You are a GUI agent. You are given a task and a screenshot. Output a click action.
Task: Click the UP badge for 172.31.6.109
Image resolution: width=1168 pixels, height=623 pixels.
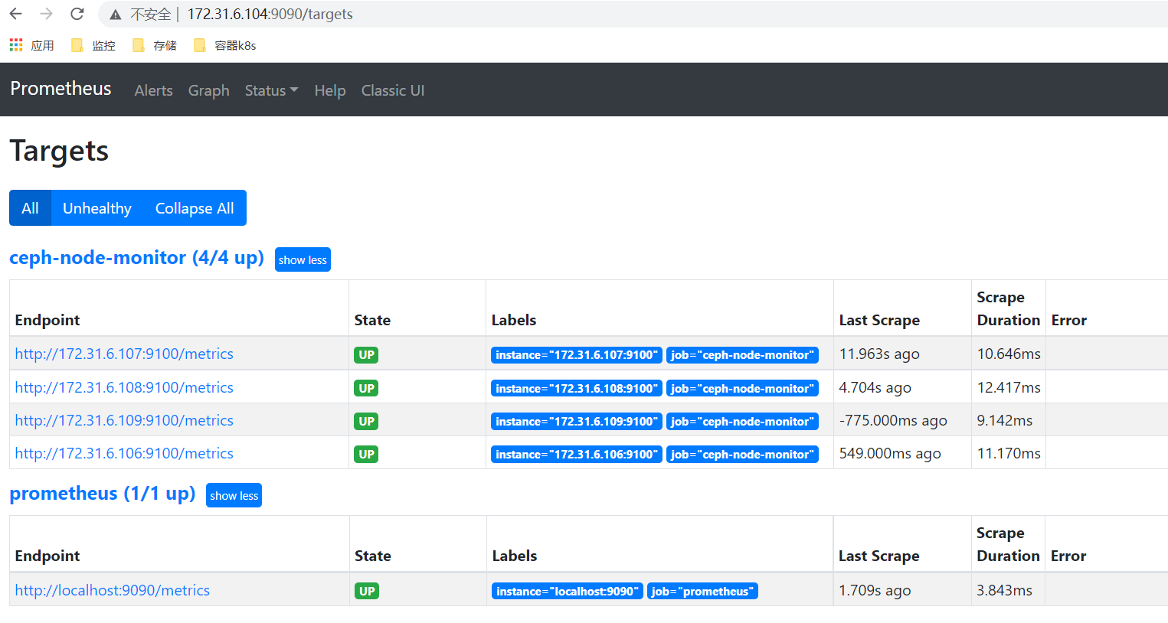pos(366,421)
